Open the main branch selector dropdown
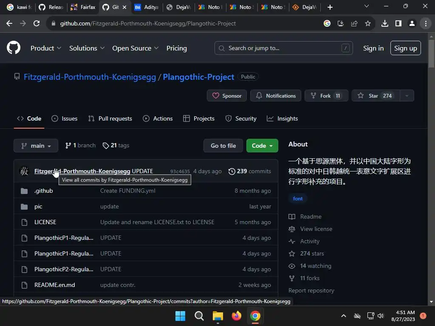Image resolution: width=435 pixels, height=326 pixels. 36,146
